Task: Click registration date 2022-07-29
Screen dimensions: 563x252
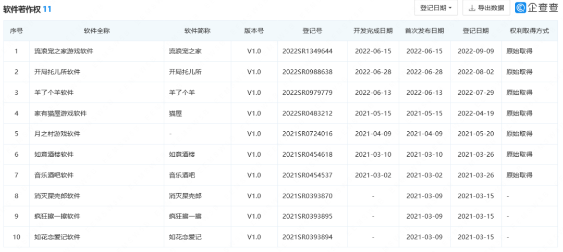Action: (x=476, y=93)
